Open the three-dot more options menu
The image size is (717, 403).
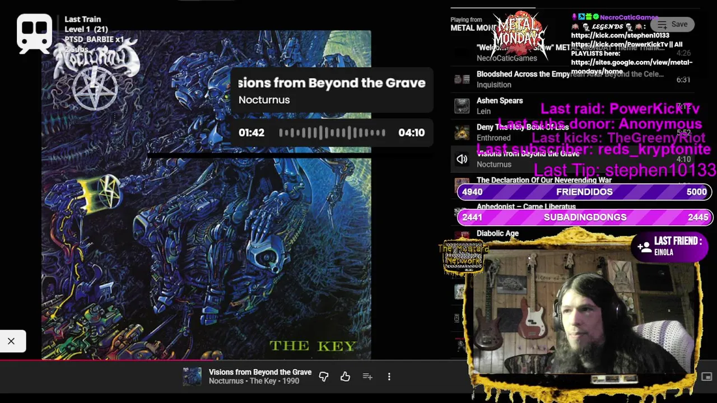pyautogui.click(x=389, y=377)
